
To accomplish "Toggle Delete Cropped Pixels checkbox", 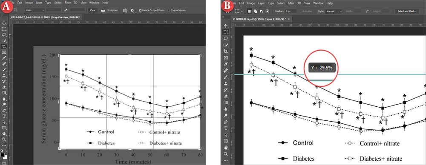I will 140,10.
